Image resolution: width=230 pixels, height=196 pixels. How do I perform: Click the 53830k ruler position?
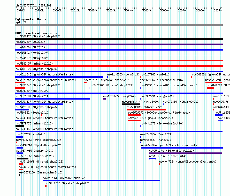[x=111, y=10]
